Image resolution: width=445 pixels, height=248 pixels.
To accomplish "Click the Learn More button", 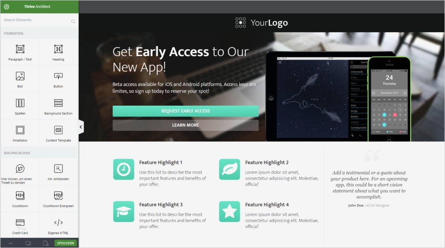I will tap(186, 125).
